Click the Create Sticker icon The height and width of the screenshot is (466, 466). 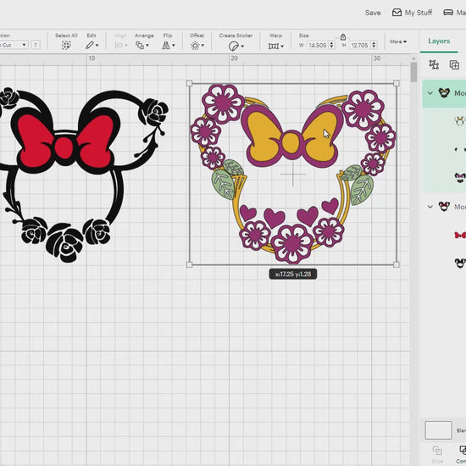[234, 46]
